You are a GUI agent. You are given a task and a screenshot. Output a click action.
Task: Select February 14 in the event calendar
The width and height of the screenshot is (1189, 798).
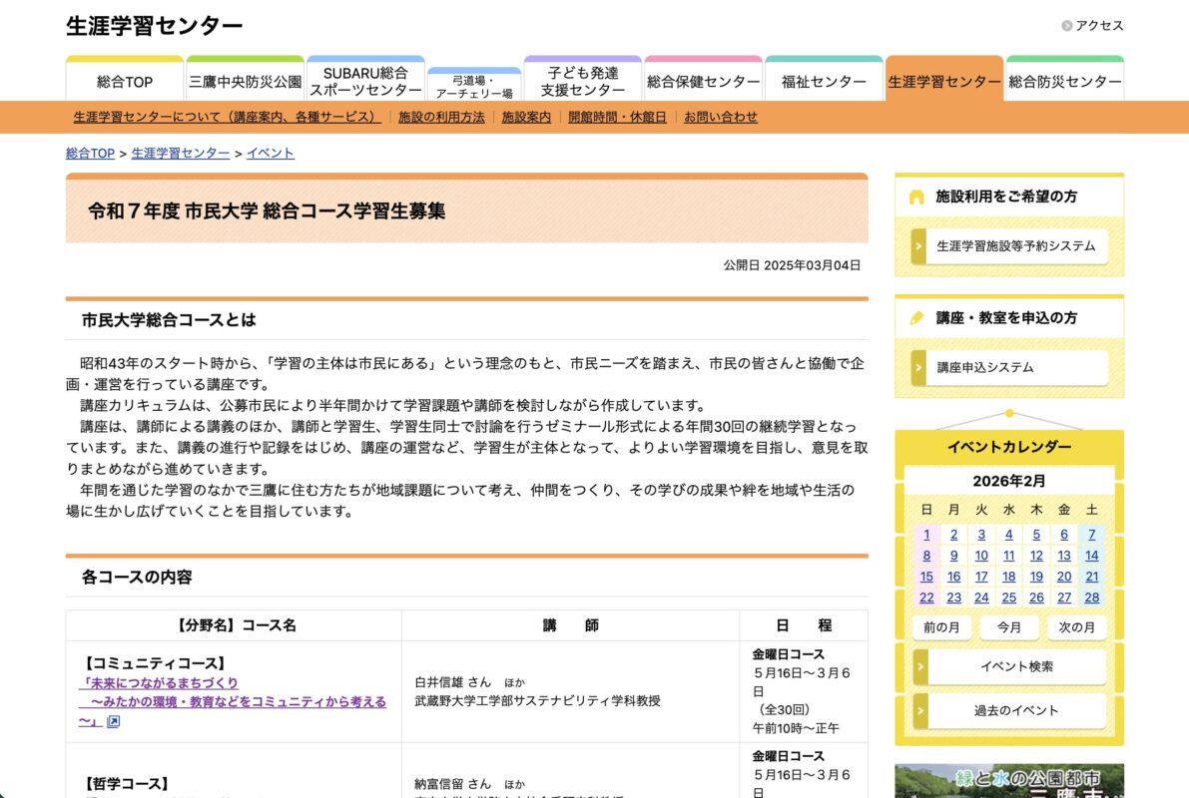pos(1091,556)
